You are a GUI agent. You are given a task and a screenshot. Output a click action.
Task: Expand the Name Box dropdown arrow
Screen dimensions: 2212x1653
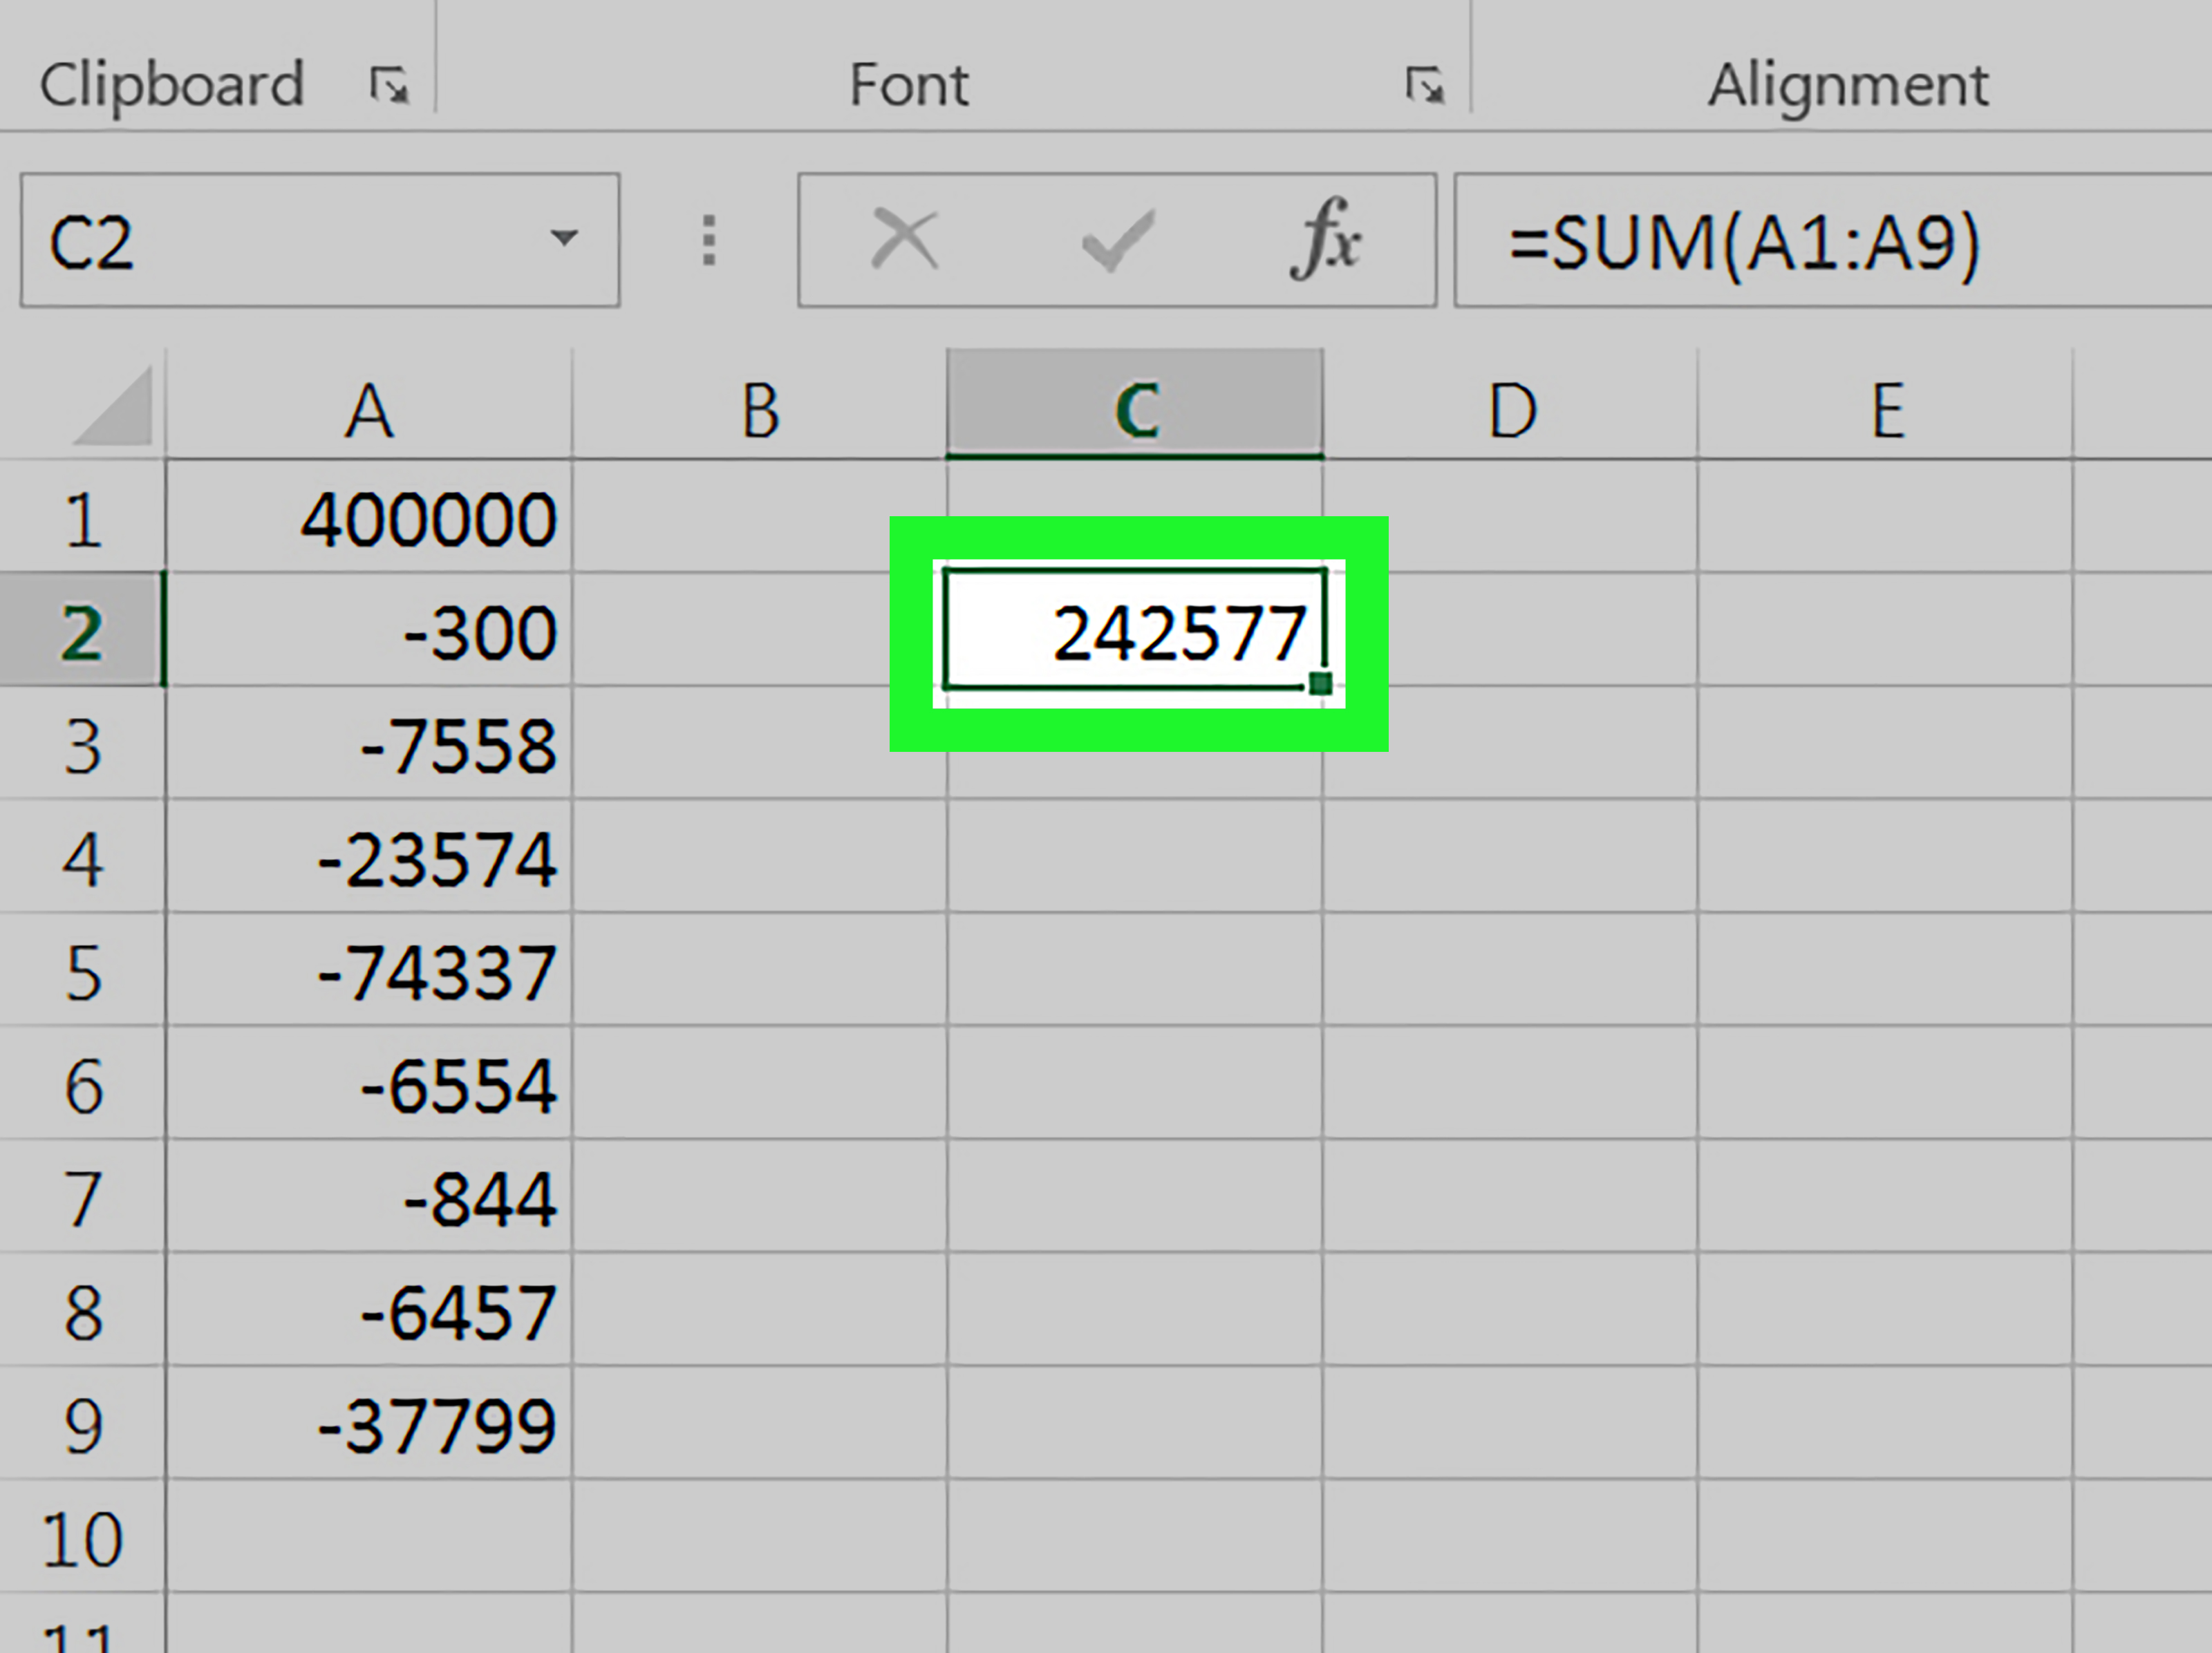click(564, 238)
